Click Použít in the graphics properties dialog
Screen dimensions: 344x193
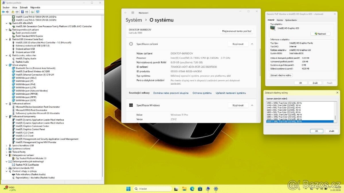click(x=329, y=83)
